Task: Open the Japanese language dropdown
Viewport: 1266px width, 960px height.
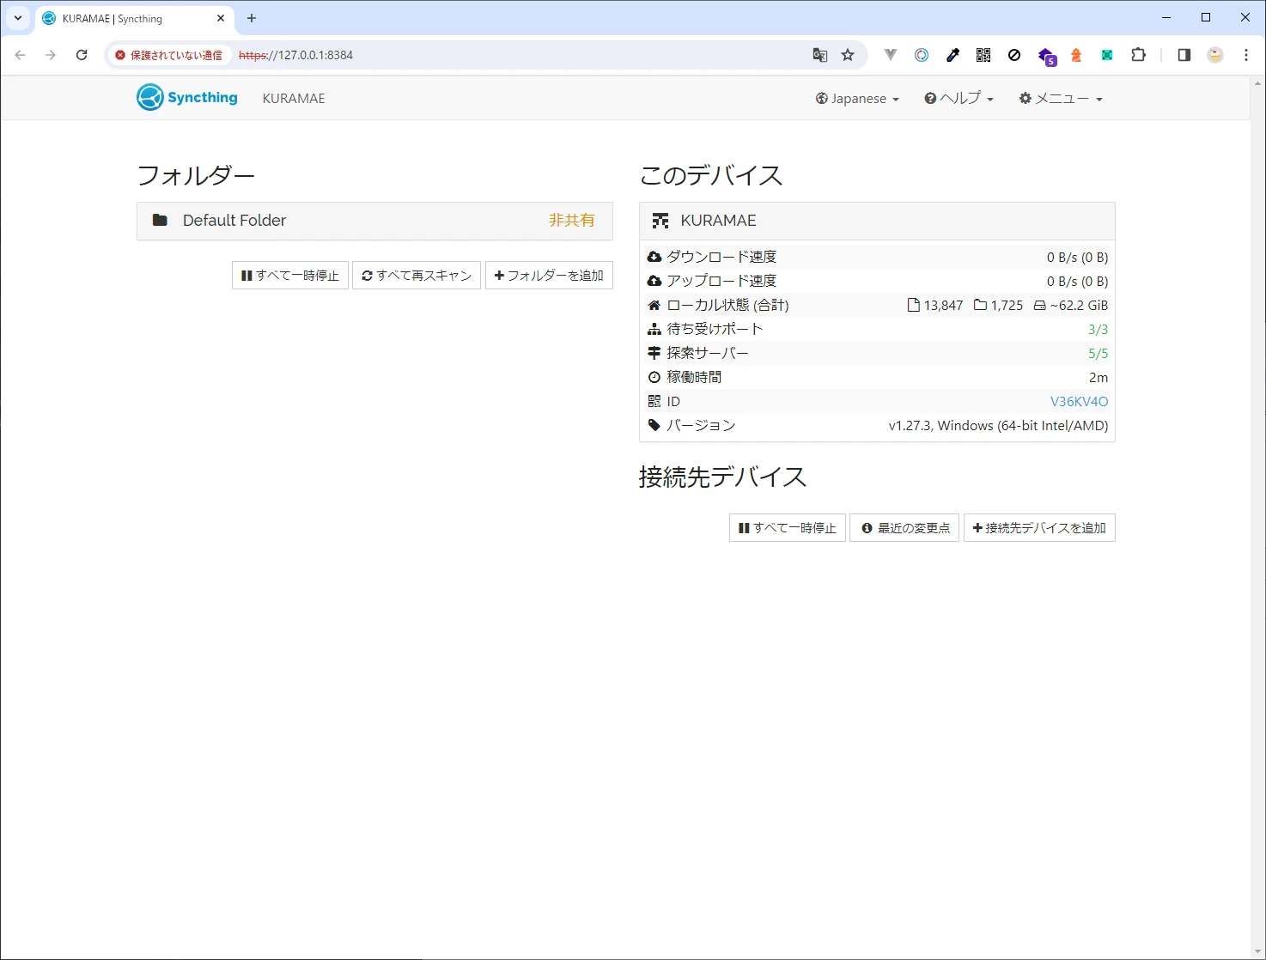Action: coord(857,99)
